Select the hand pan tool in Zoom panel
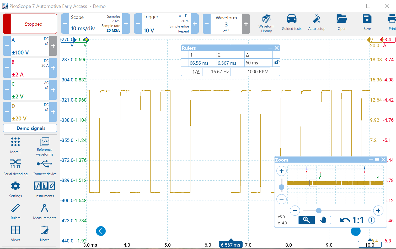This screenshot has height=249, width=396. click(x=323, y=220)
